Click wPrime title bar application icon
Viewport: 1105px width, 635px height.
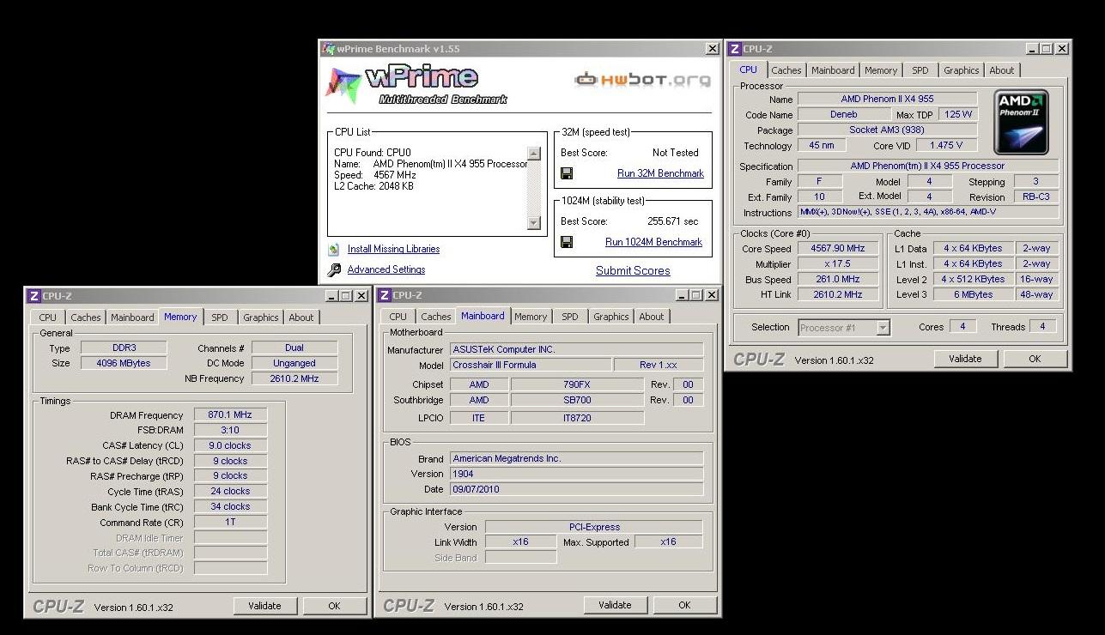328,49
